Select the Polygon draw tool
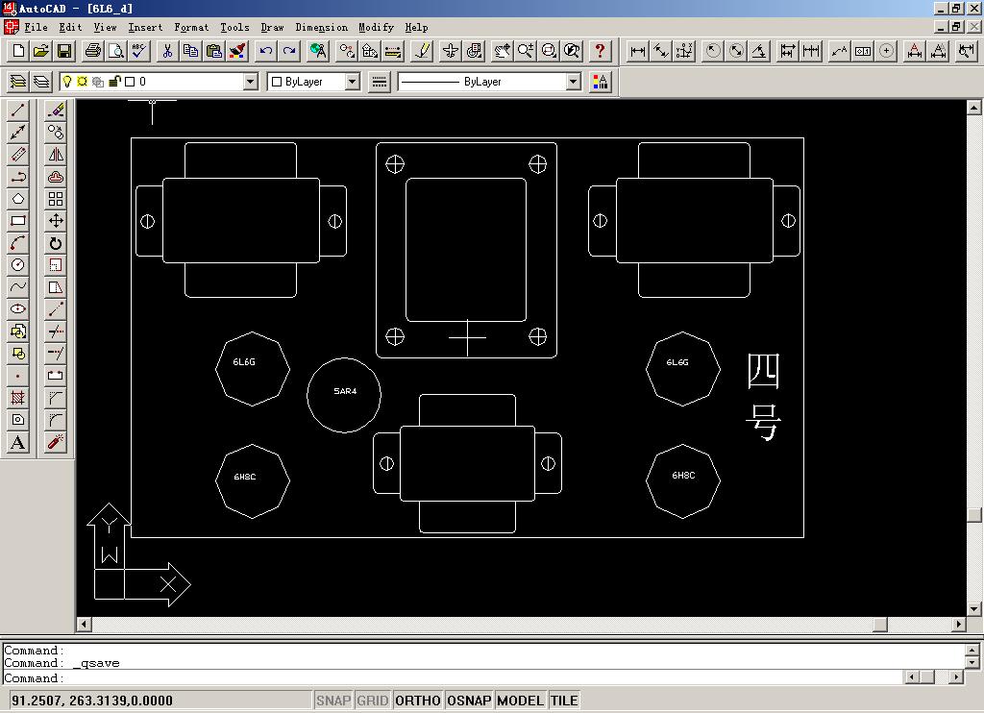The width and height of the screenshot is (984, 713). click(18, 199)
